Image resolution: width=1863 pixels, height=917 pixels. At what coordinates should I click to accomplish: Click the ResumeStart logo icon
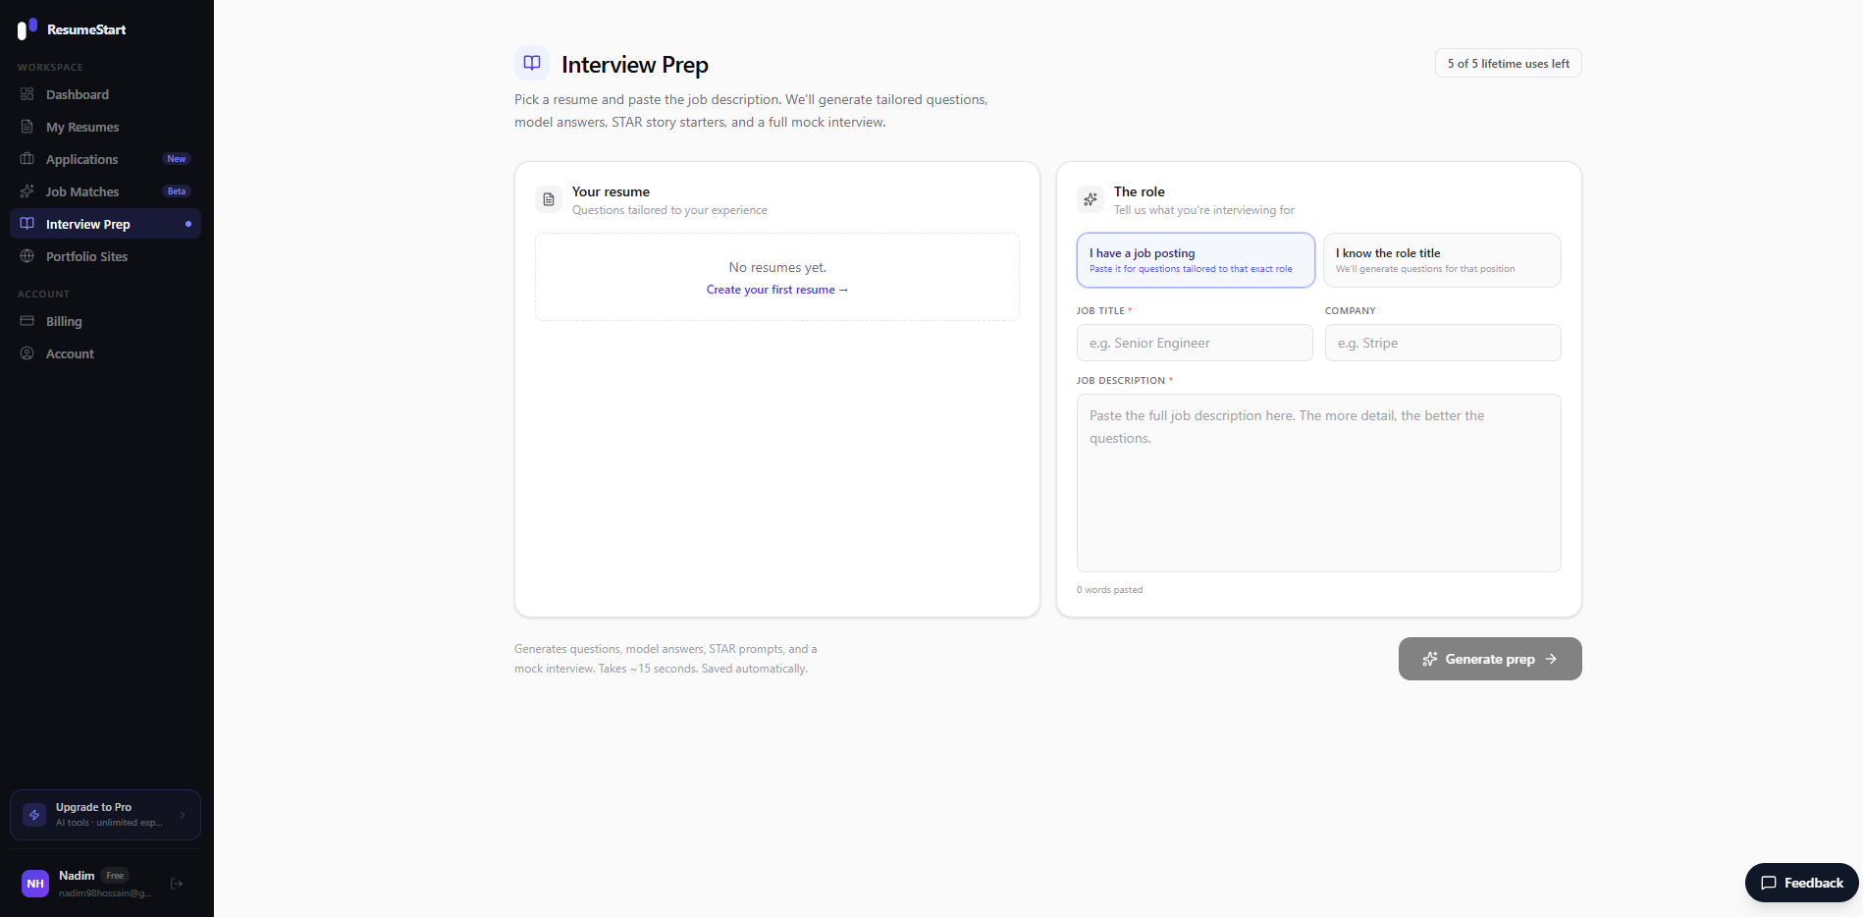point(27,28)
